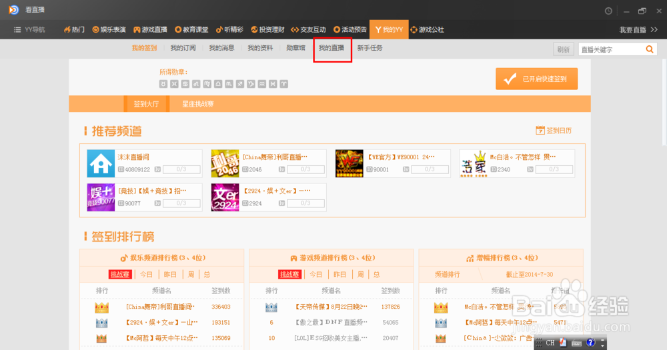Click the orange search magnifier icon
This screenshot has height=350, width=667.
(650, 49)
